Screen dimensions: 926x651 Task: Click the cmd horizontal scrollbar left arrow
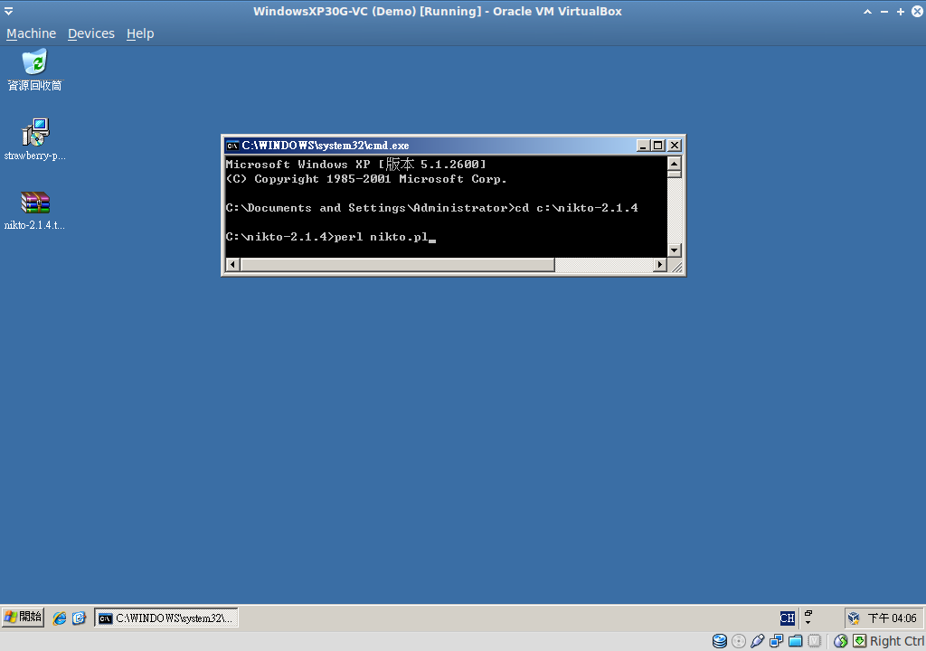pos(232,264)
